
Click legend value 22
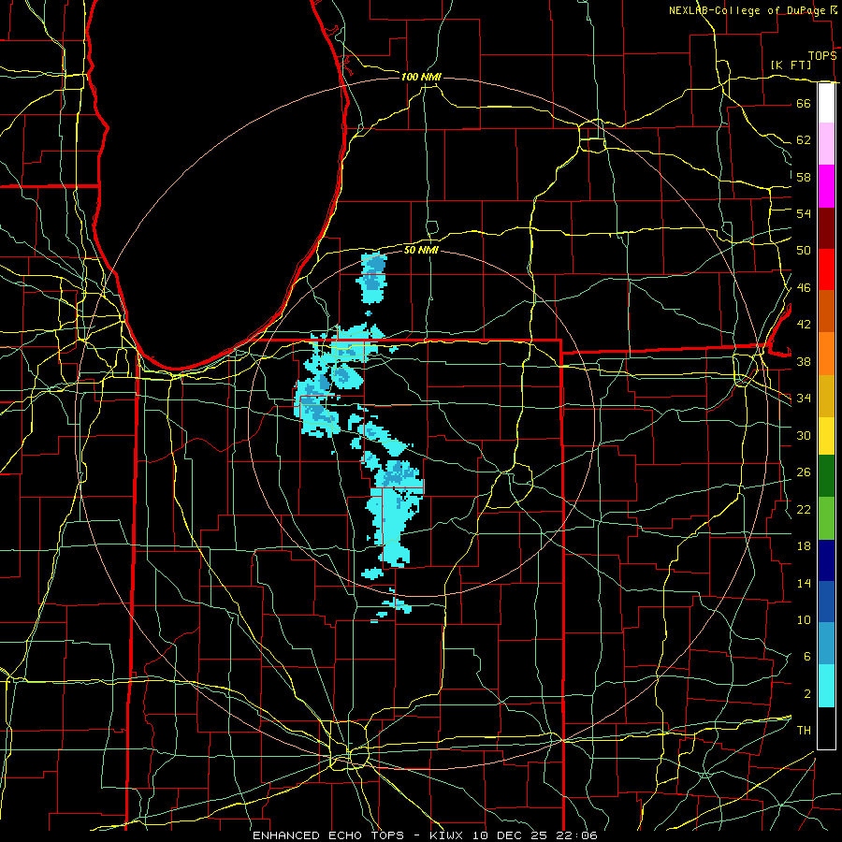pyautogui.click(x=804, y=509)
